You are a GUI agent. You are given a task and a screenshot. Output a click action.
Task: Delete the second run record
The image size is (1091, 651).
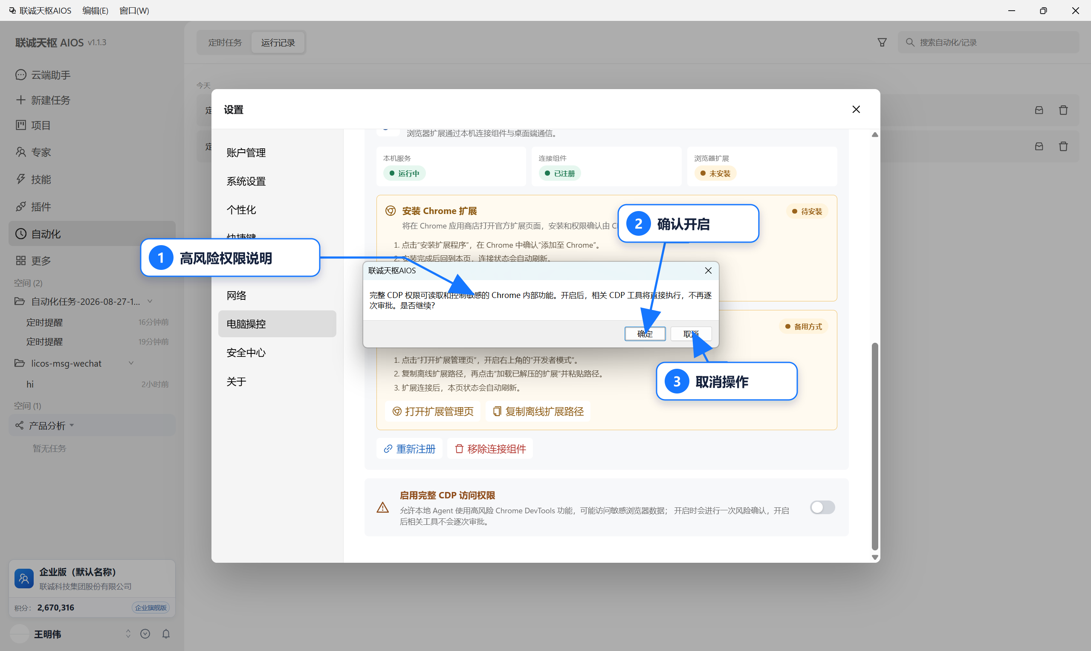1063,147
